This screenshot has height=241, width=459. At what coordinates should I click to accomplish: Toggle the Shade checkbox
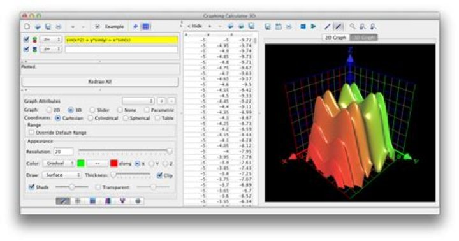point(31,187)
